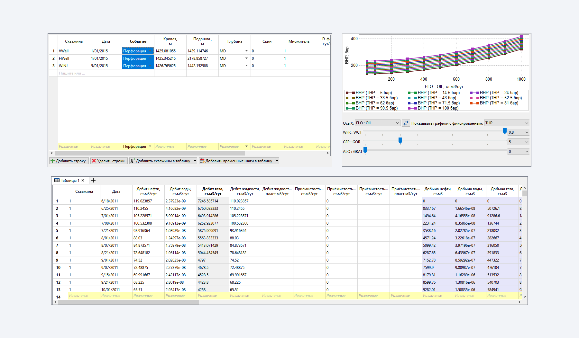The height and width of the screenshot is (338, 579).
Task: Click the date cell 6/18/2011
Action: 116,201
